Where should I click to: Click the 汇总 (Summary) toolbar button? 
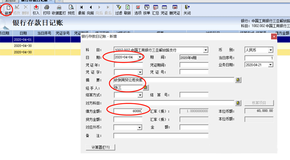[155, 10]
